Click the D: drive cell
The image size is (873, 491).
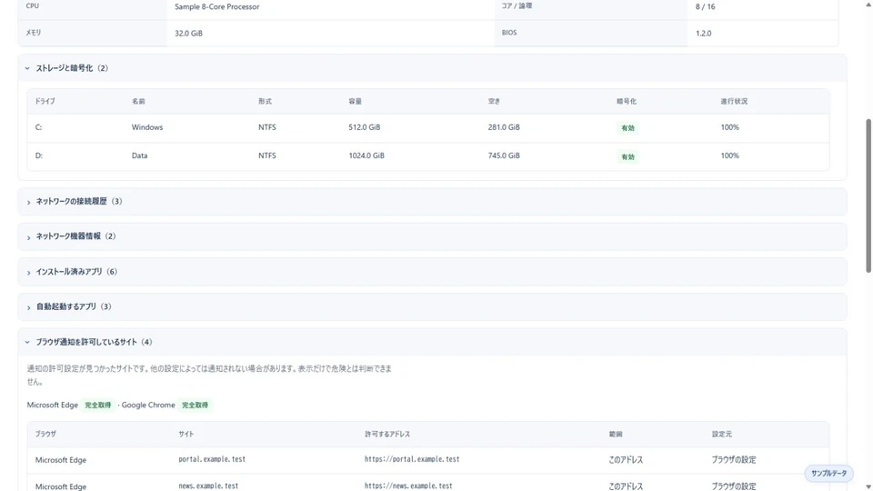pyautogui.click(x=39, y=155)
